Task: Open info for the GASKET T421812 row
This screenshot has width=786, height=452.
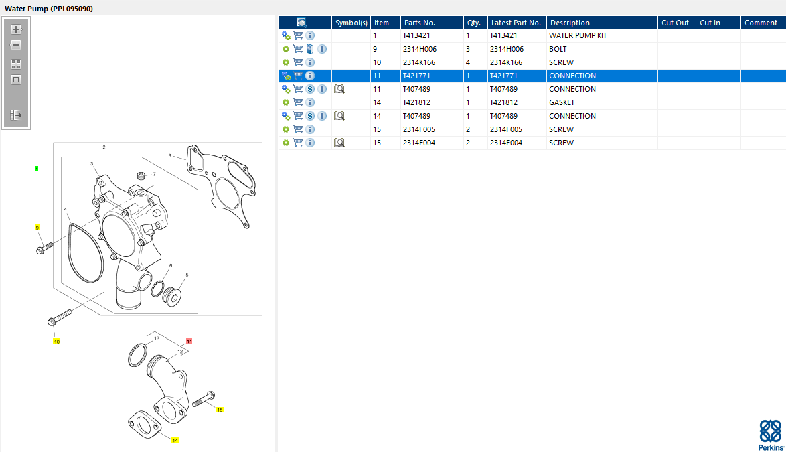Action: click(310, 102)
